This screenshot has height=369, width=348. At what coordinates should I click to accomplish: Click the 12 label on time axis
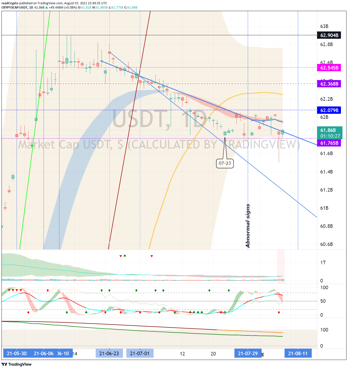[x=182, y=354]
